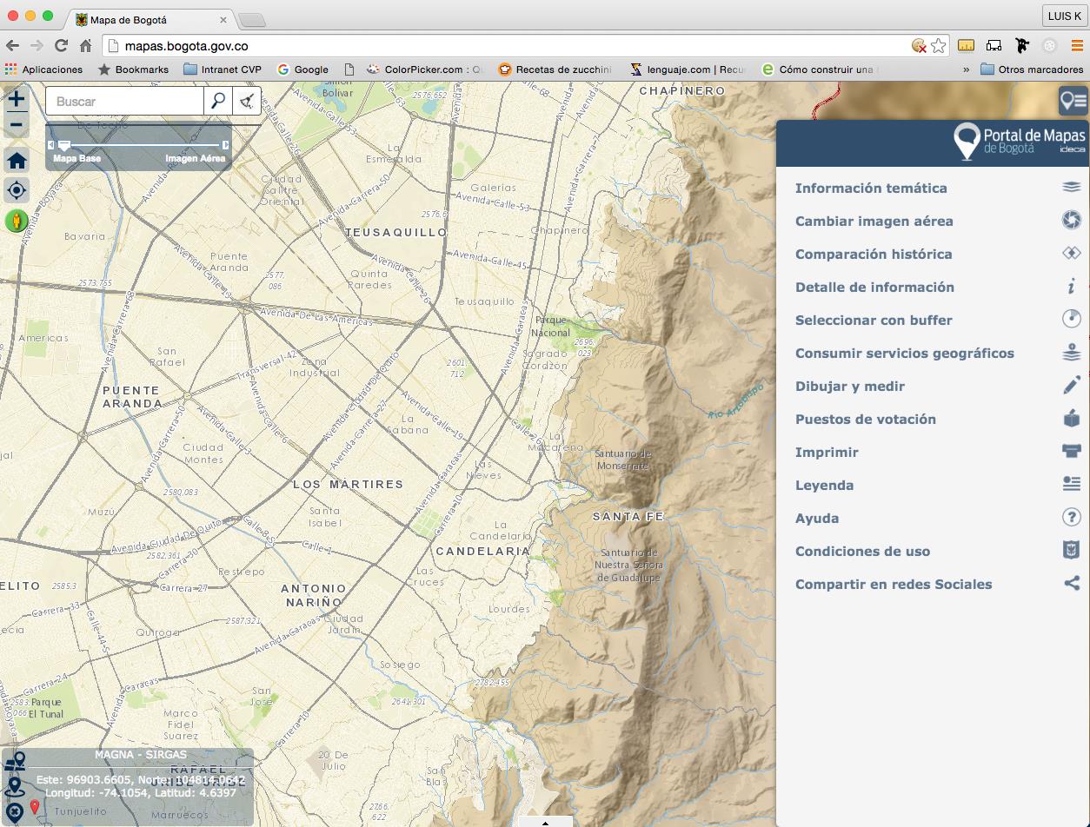Click the Imprimir printer icon
Viewport: 1090px width, 827px height.
pyautogui.click(x=1072, y=451)
